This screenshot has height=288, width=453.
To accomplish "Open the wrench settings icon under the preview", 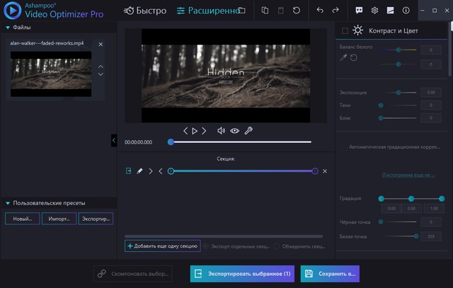I will (x=248, y=131).
